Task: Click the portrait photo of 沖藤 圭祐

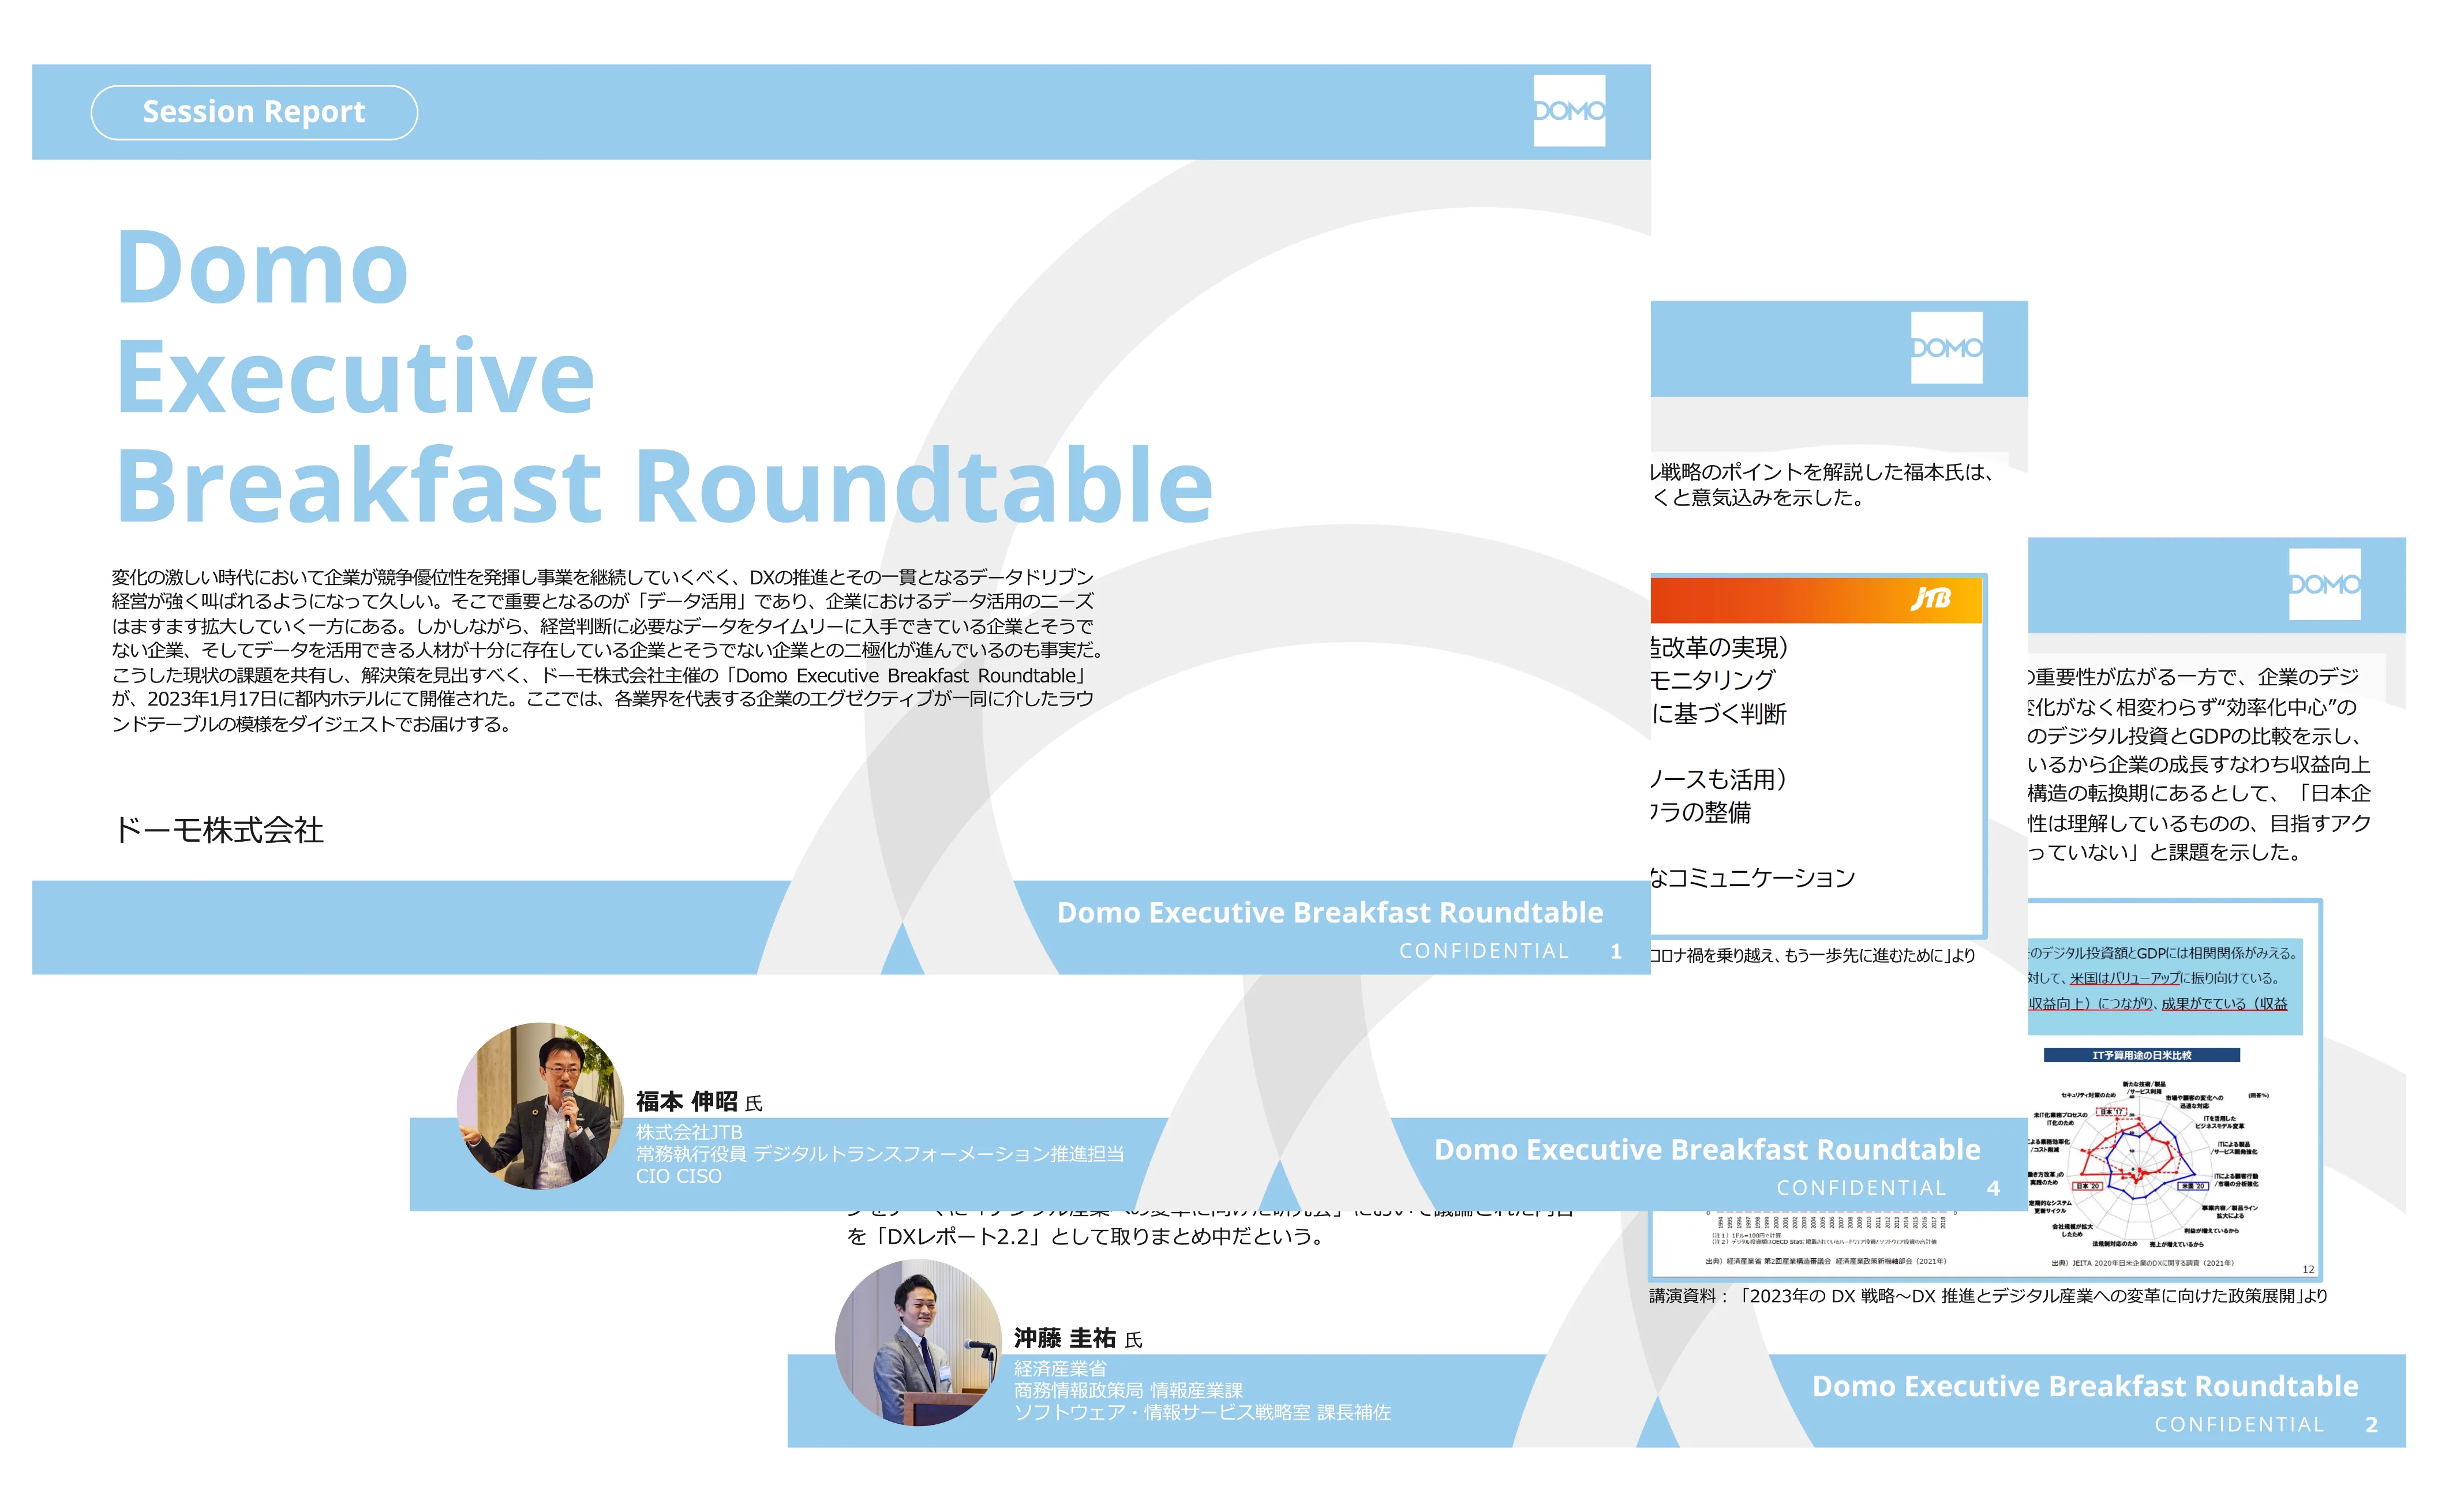Action: [x=918, y=1342]
